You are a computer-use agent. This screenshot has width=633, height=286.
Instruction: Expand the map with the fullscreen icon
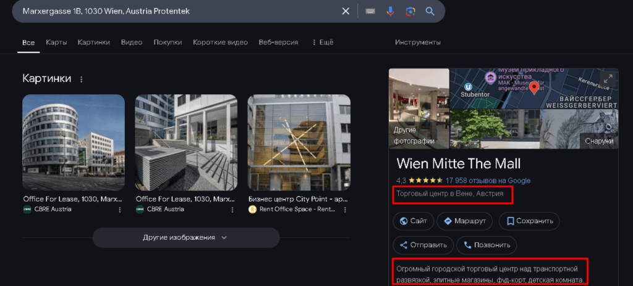[x=608, y=78]
